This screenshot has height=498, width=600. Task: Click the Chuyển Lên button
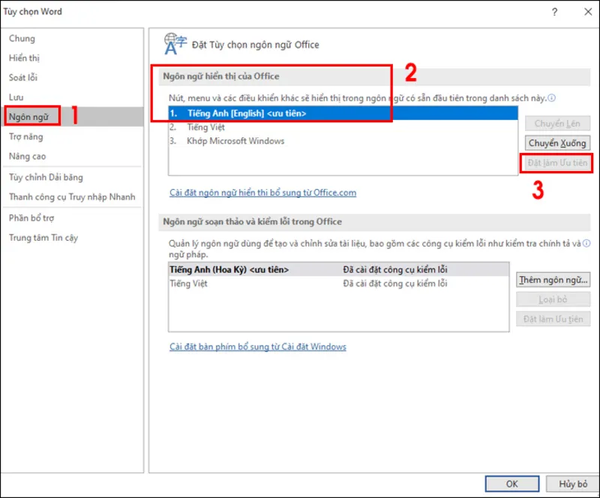tap(557, 123)
